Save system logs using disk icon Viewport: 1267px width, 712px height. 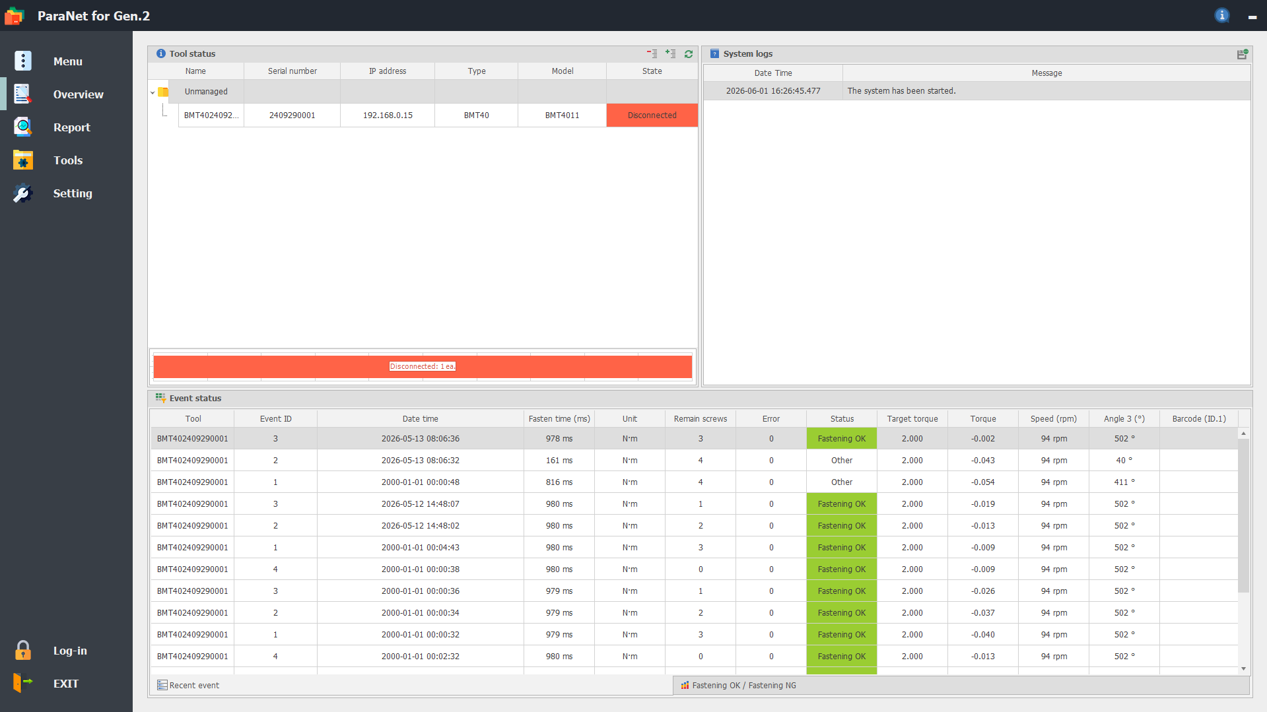pos(1242,54)
